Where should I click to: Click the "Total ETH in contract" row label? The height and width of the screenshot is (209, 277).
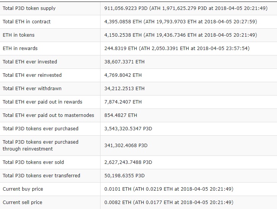point(27,22)
